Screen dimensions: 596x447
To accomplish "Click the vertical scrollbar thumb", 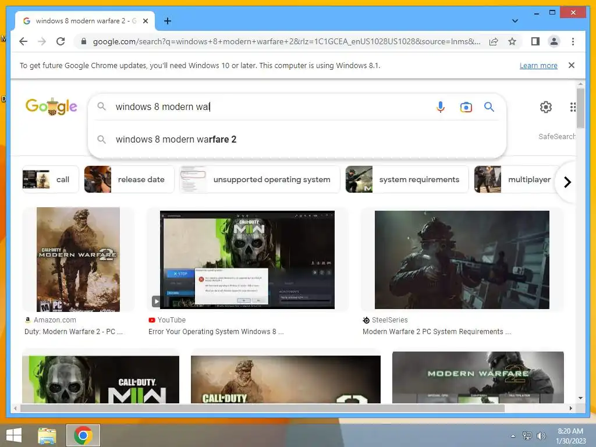I will 580,108.
